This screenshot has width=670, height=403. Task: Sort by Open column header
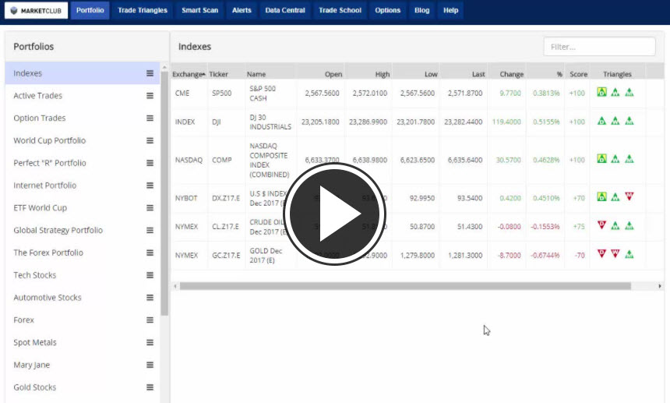click(320, 74)
